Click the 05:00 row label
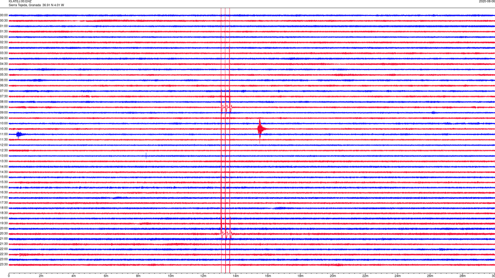The height and width of the screenshot is (278, 495). [x=4, y=69]
